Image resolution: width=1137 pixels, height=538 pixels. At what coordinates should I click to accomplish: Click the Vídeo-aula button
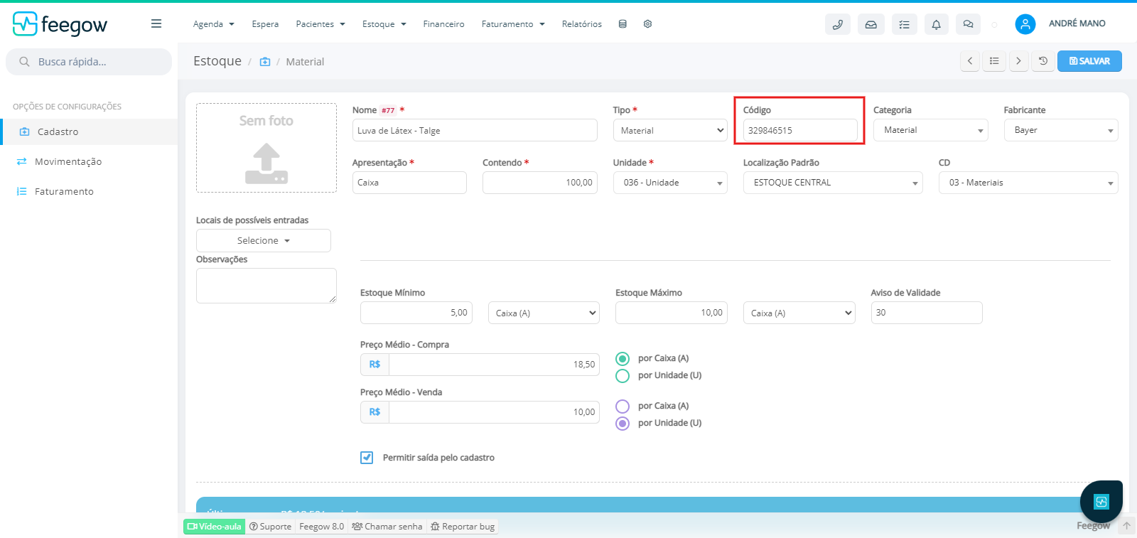click(x=215, y=527)
